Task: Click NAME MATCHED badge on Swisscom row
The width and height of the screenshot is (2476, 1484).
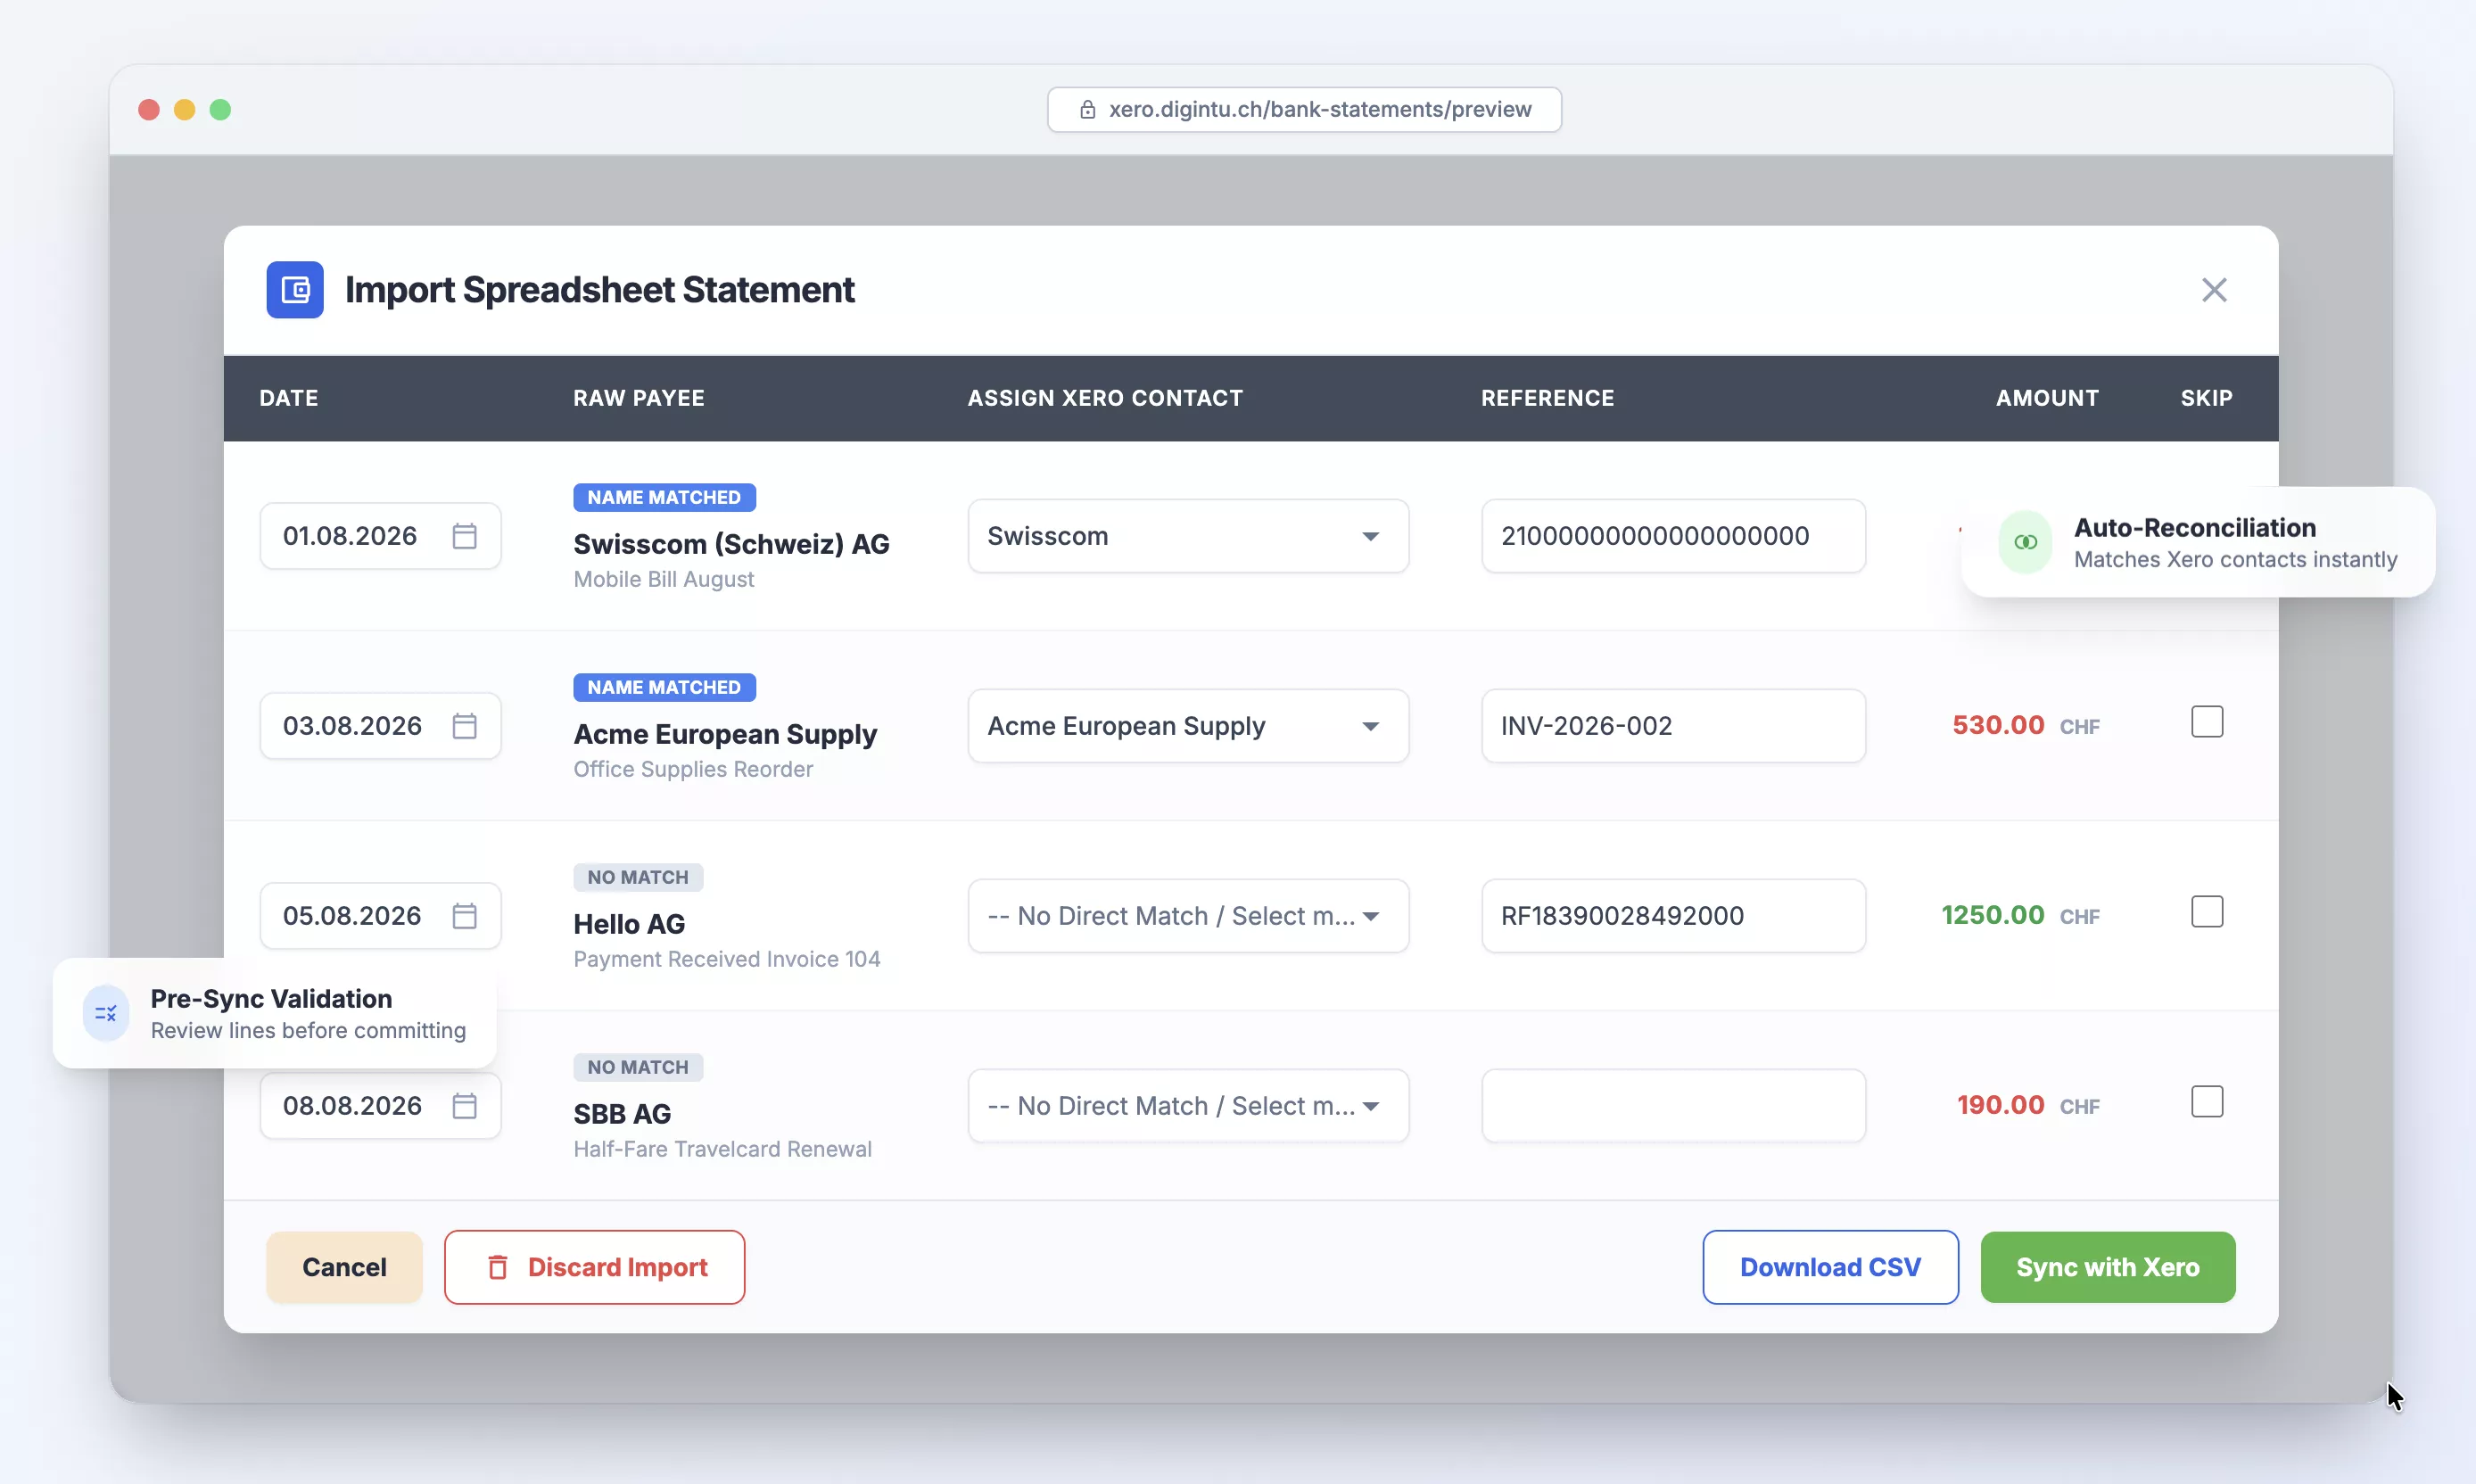Action: tap(664, 497)
